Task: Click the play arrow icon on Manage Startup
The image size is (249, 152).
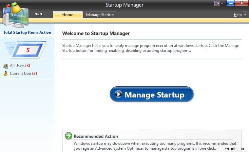Action: [x=118, y=95]
